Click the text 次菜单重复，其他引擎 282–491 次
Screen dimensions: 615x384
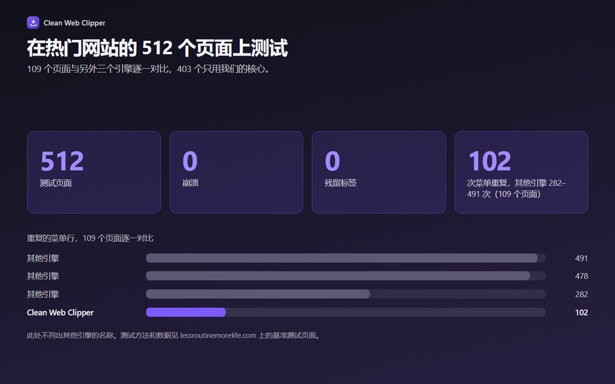517,189
